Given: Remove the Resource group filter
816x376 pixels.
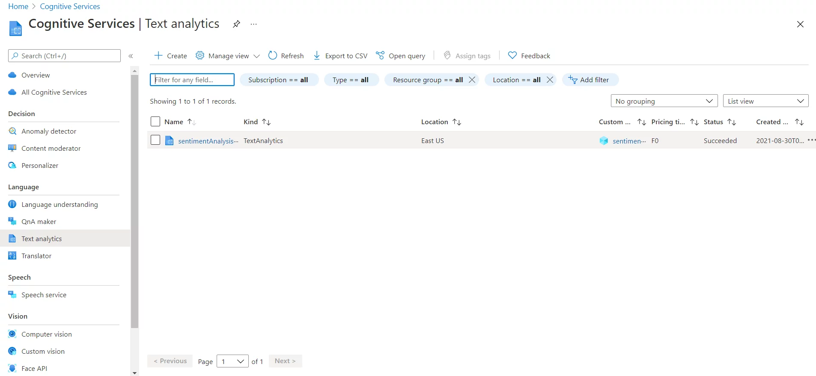Looking at the screenshot, I should pyautogui.click(x=472, y=80).
